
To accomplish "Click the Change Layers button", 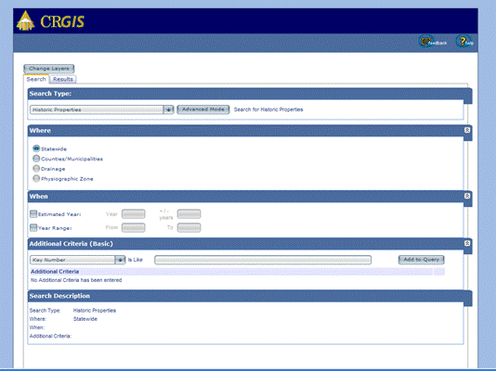I will pyautogui.click(x=49, y=69).
